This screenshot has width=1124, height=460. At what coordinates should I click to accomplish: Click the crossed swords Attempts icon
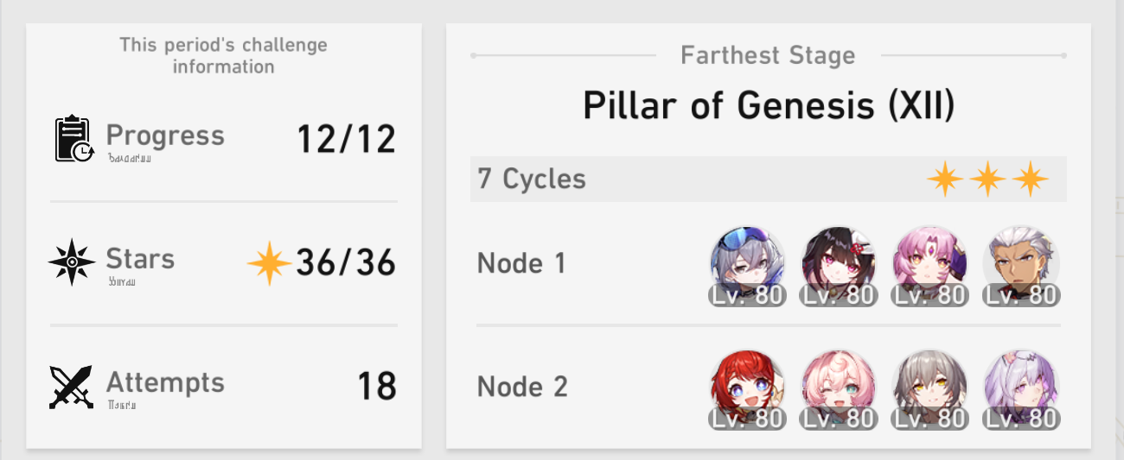point(71,387)
